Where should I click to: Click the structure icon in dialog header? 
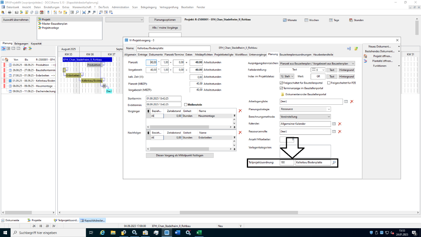click(x=349, y=48)
